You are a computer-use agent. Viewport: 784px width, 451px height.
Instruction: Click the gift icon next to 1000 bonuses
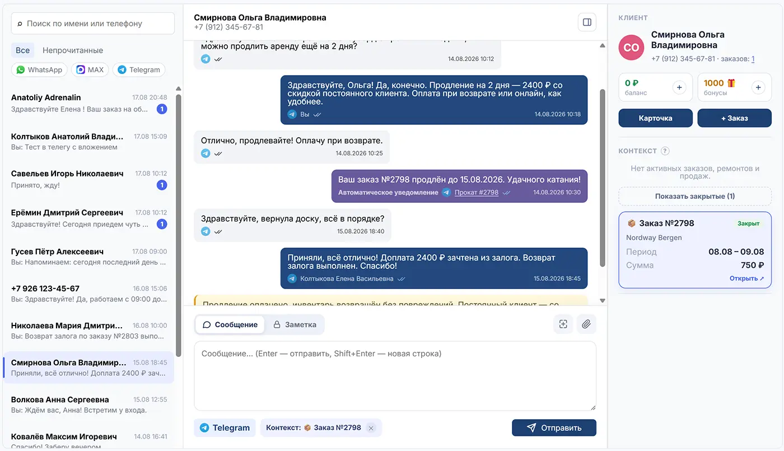coord(731,83)
